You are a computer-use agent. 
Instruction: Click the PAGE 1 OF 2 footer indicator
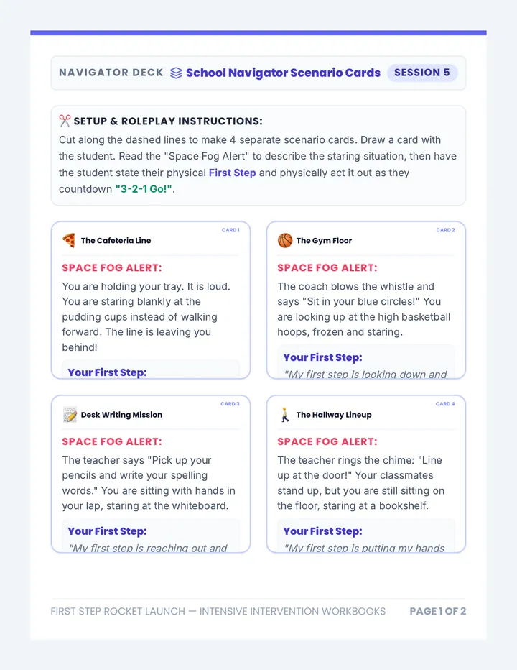(x=437, y=611)
